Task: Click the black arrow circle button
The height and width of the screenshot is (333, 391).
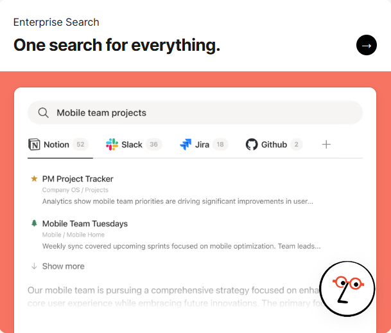Action: pos(367,45)
